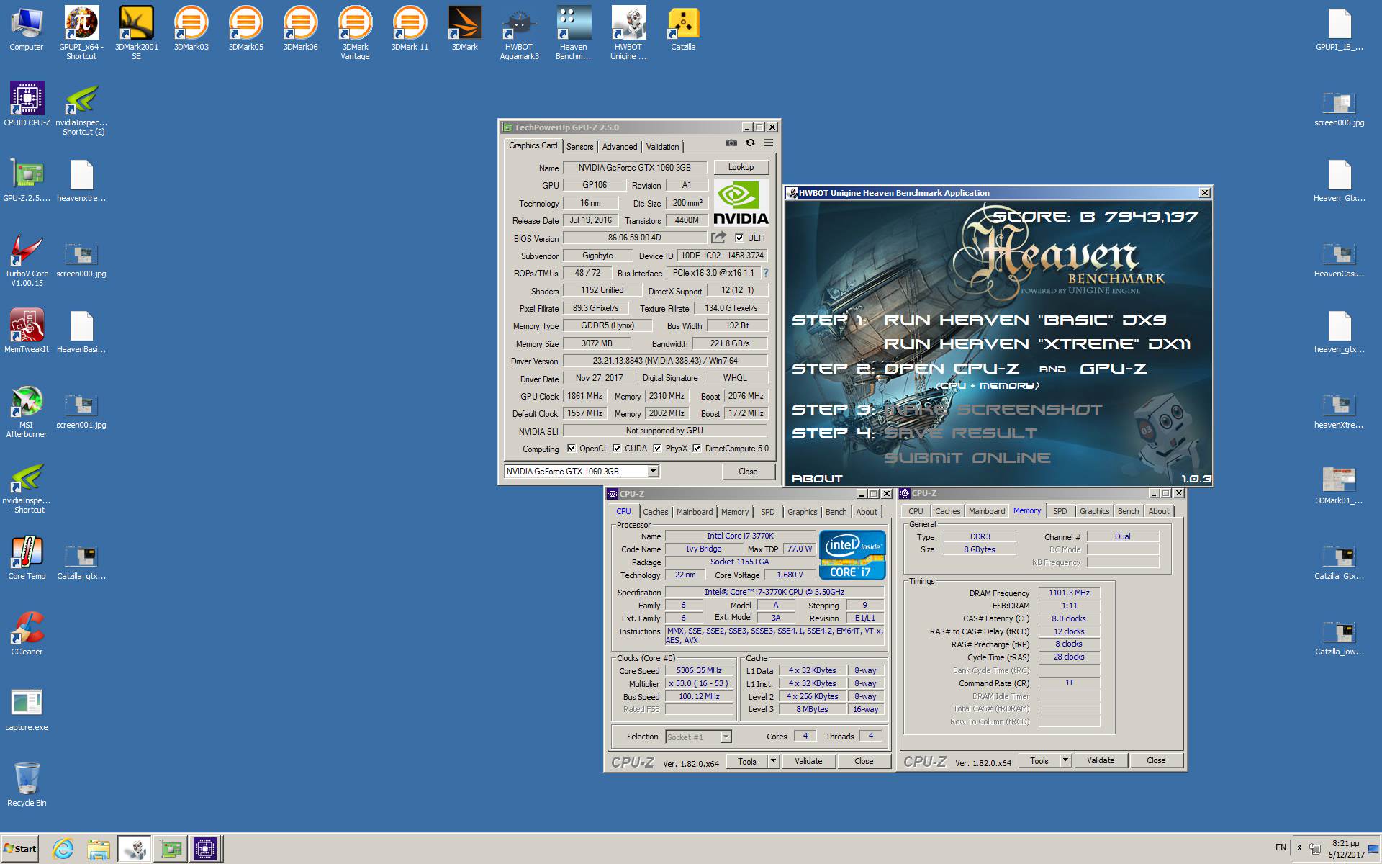
Task: Select the TurboV Core desktop icon
Action: (27, 260)
